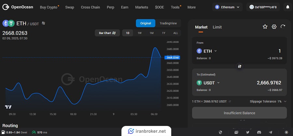Click the ETH / USDT pair title
This screenshot has width=293, height=136.
coord(28,23)
